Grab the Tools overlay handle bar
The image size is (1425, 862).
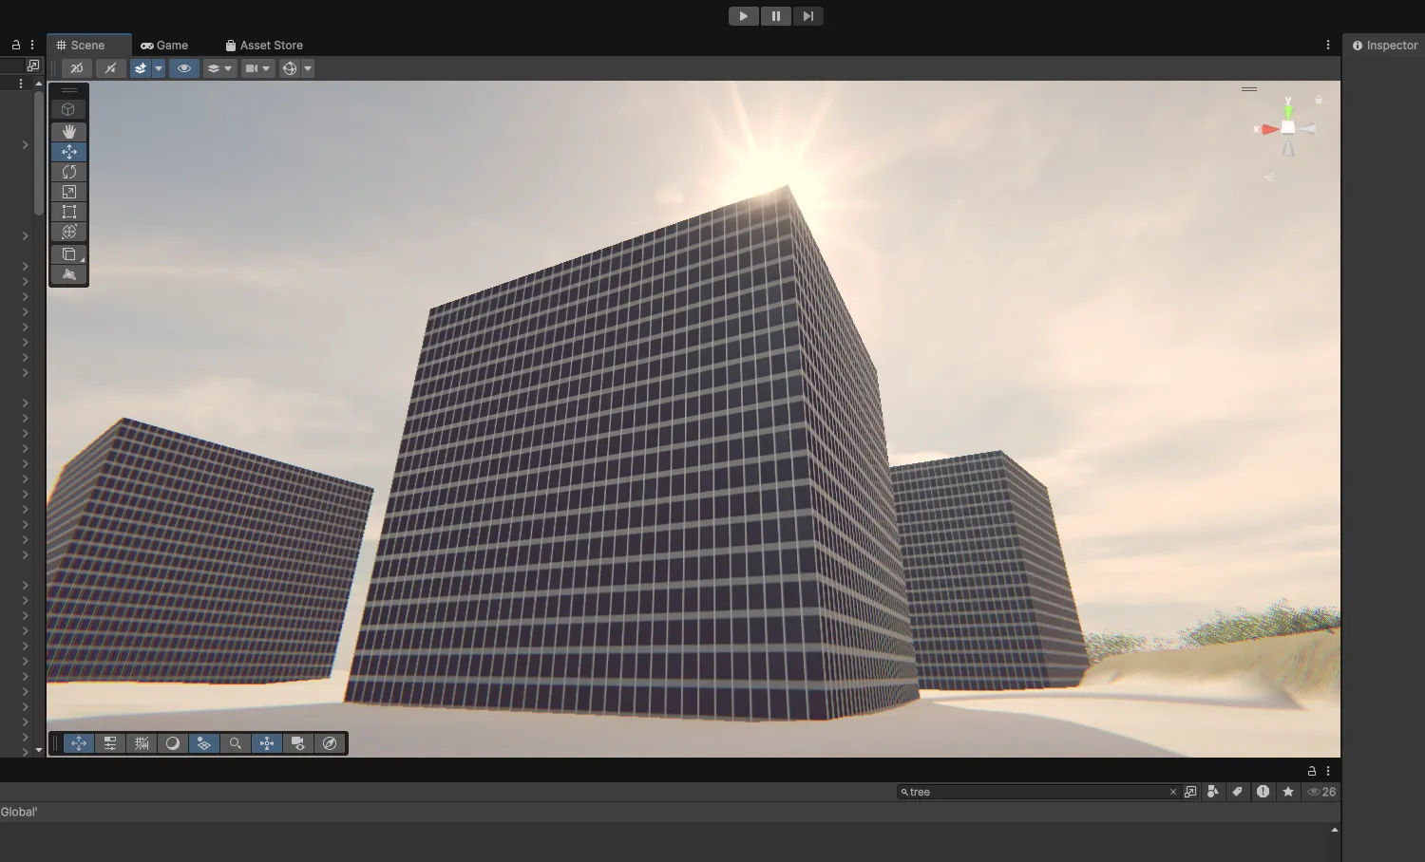pos(68,90)
